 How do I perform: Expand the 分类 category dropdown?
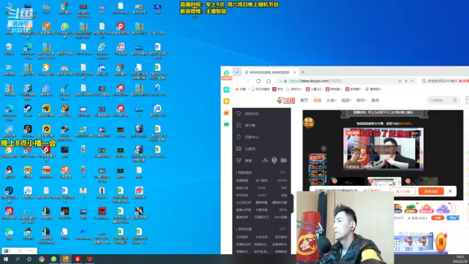[x=331, y=100]
